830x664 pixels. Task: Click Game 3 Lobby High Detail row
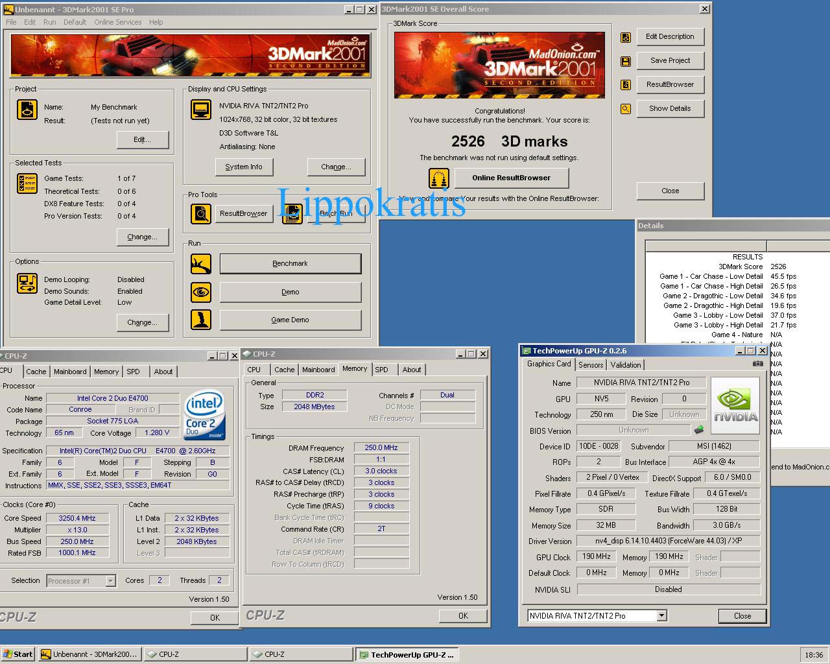[x=737, y=325]
